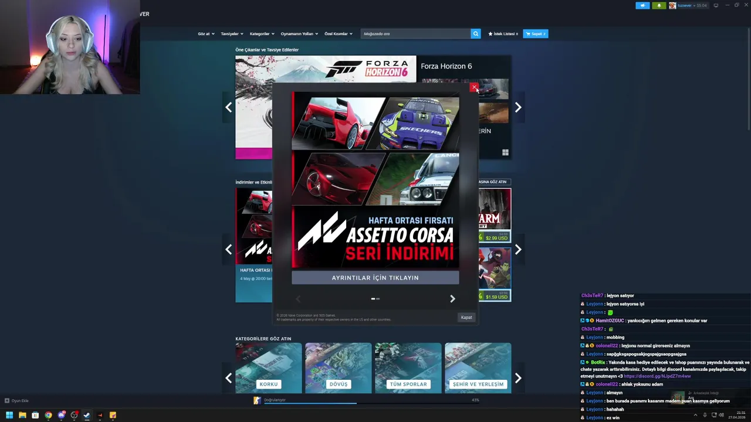This screenshot has width=751, height=422.
Task: Click the microphone system tray icon
Action: click(705, 415)
